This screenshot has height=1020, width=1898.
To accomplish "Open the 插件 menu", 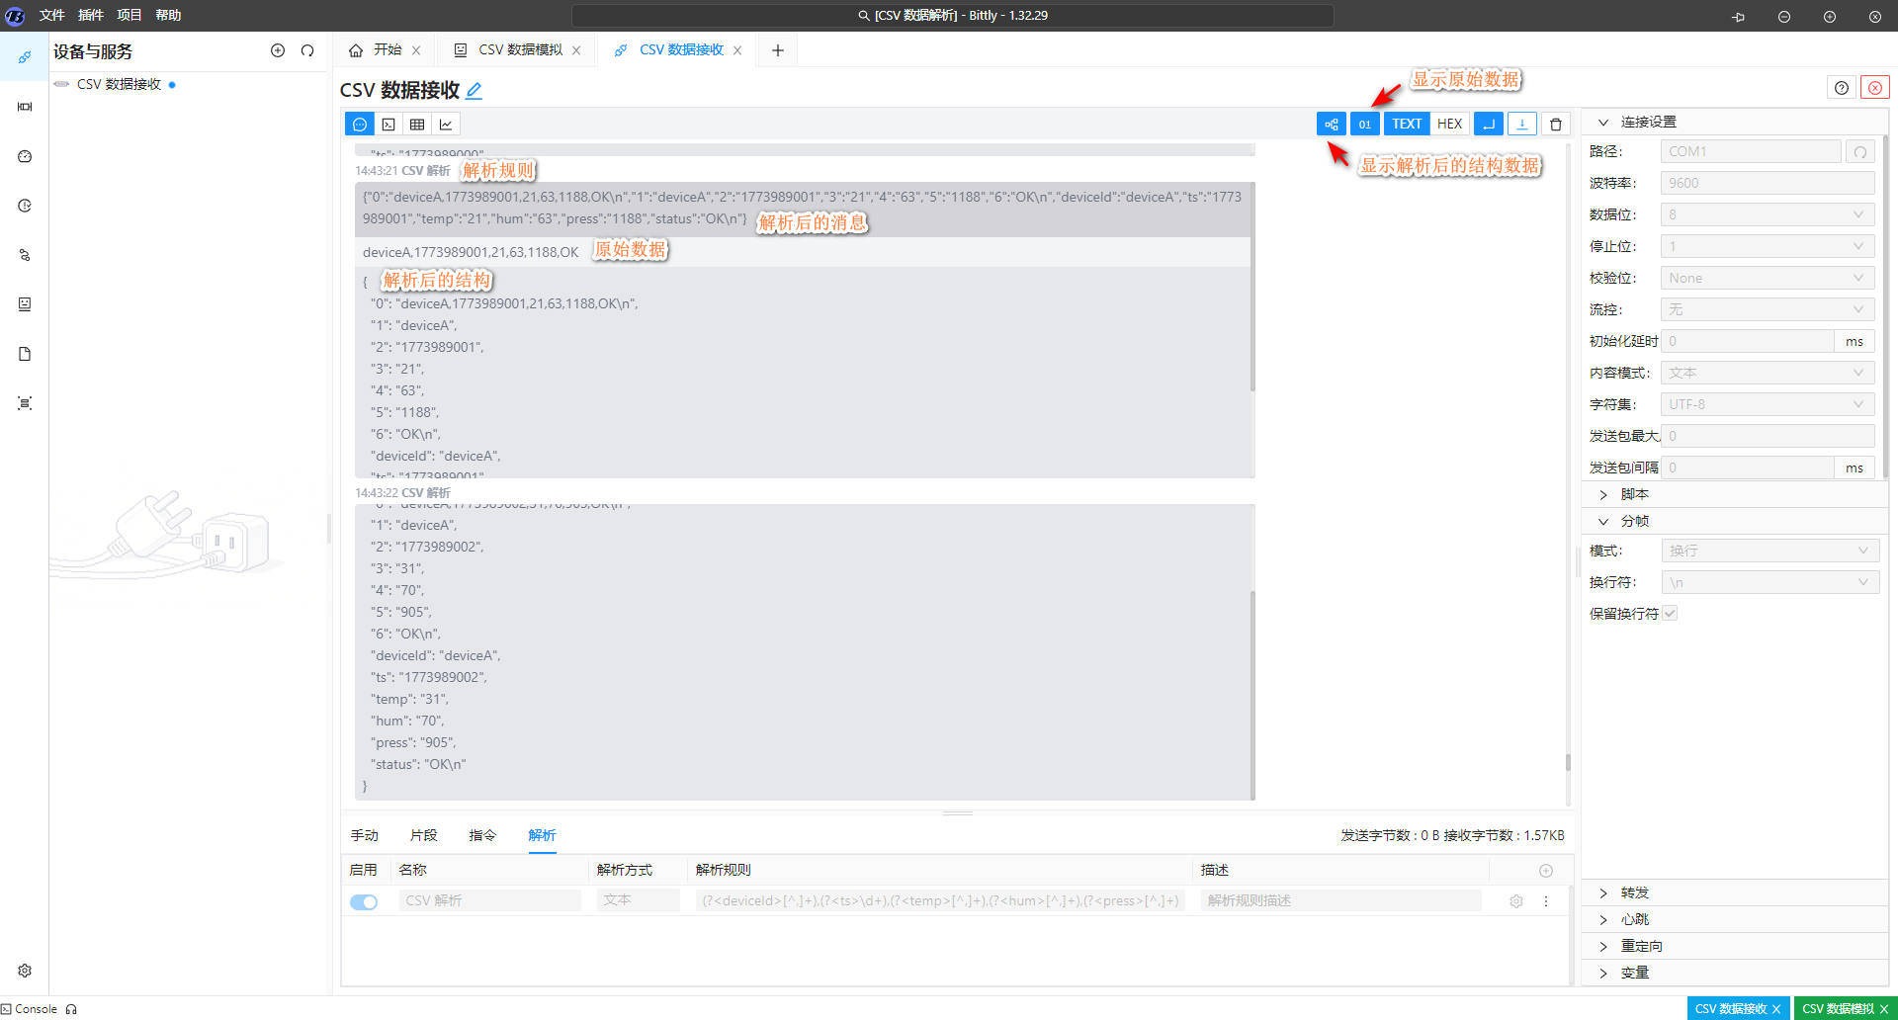I will (x=91, y=15).
